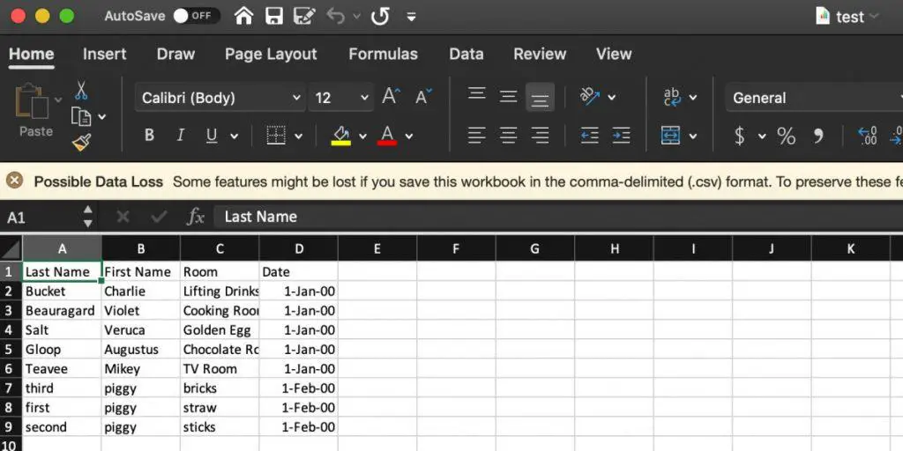Open the View ribbon tab
Image resolution: width=903 pixels, height=451 pixels.
click(614, 54)
